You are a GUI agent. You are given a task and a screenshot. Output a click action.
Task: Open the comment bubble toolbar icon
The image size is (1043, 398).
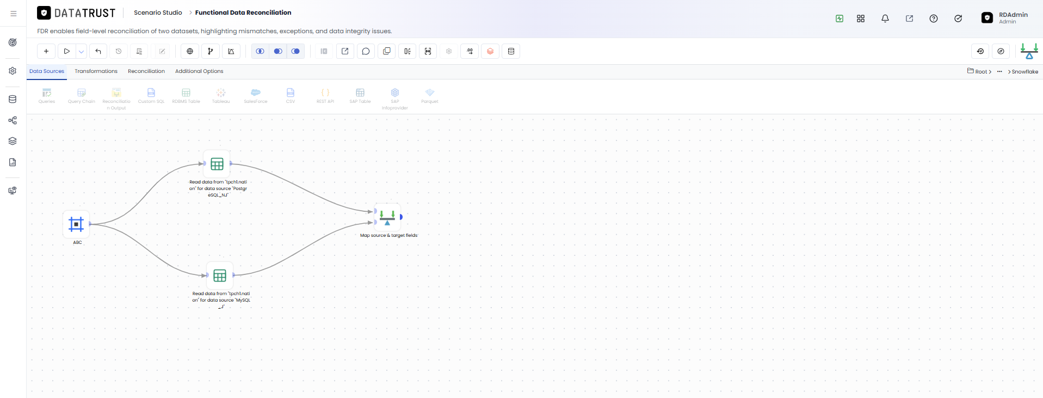point(366,51)
